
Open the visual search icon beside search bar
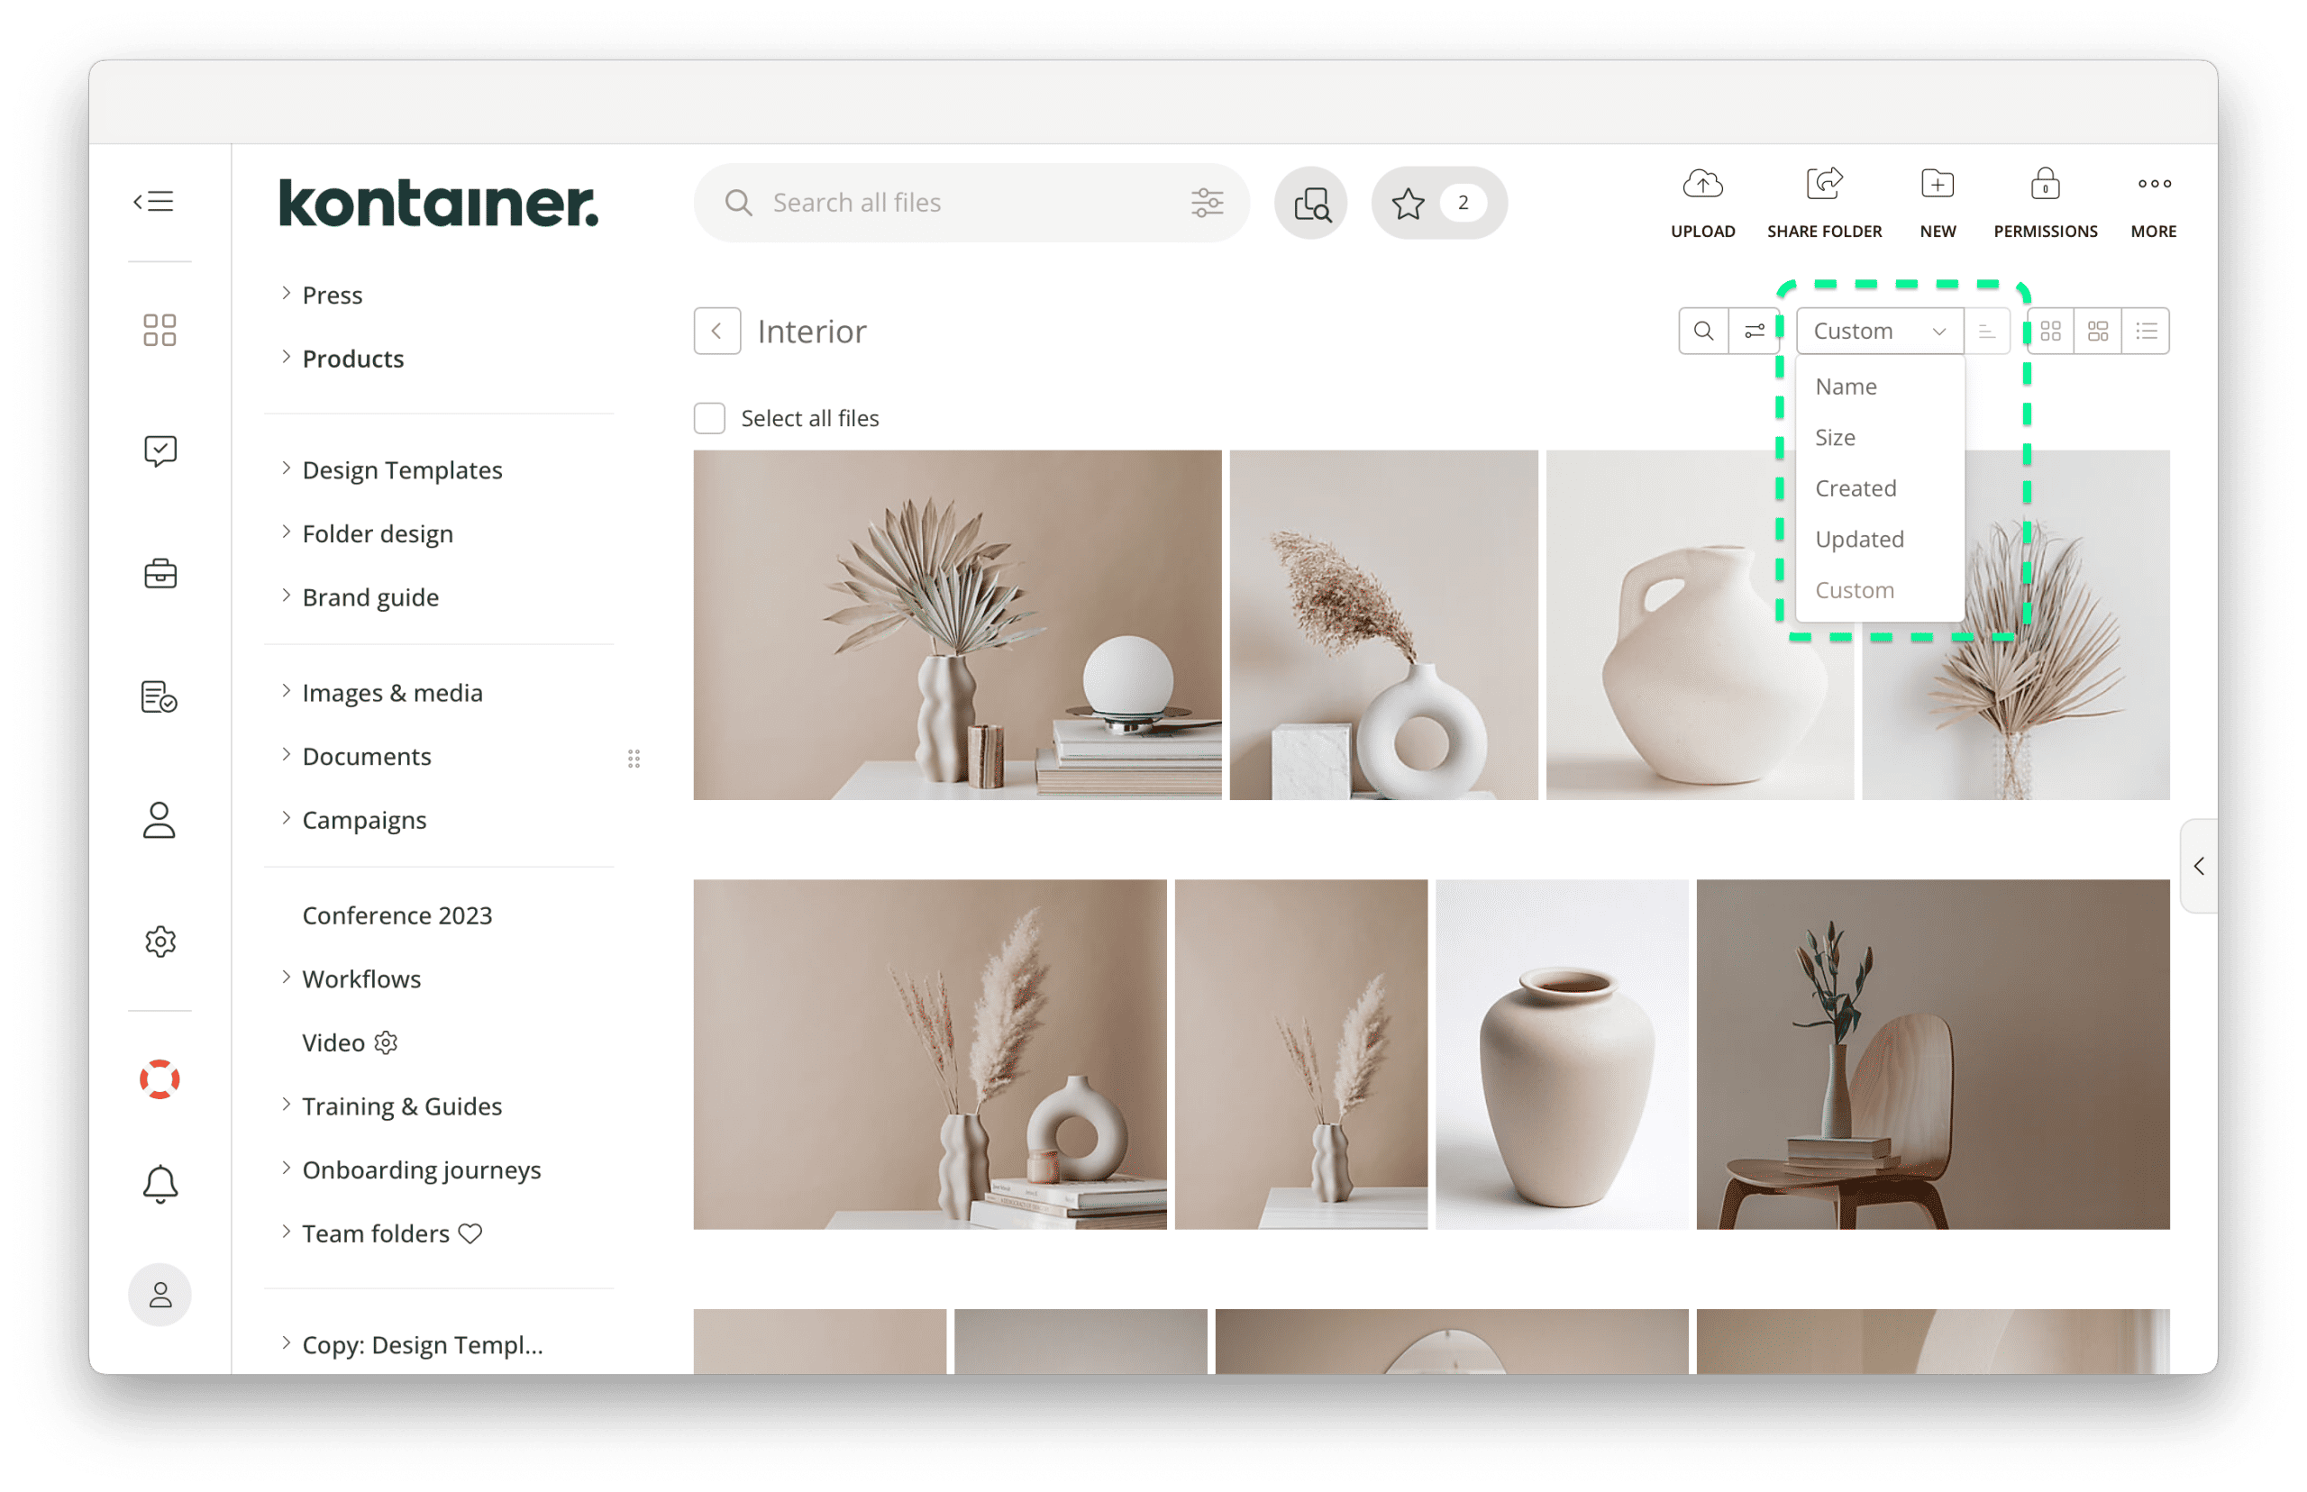point(1310,202)
